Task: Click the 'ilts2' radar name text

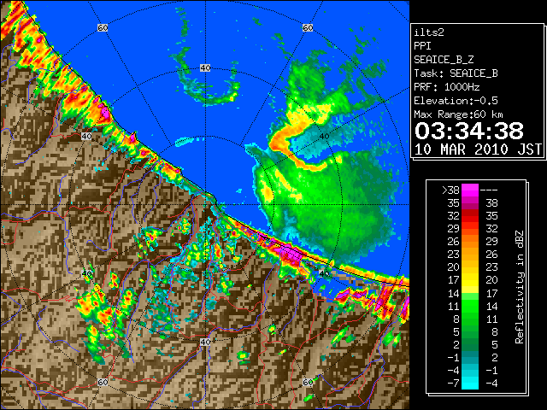Action: (x=429, y=32)
